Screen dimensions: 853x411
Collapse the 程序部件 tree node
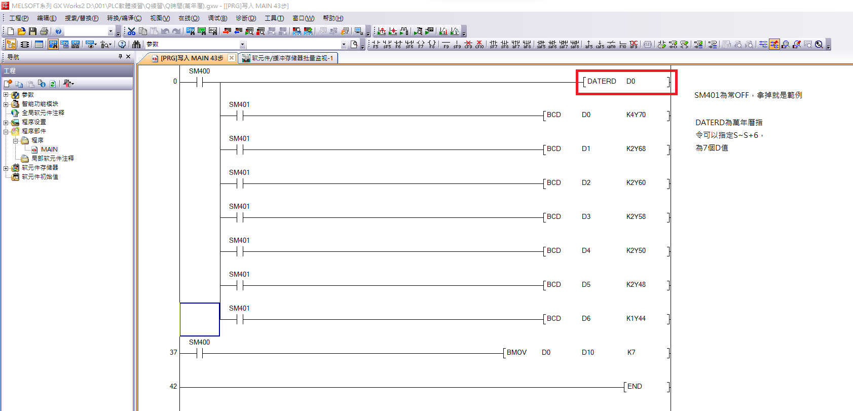click(6, 131)
